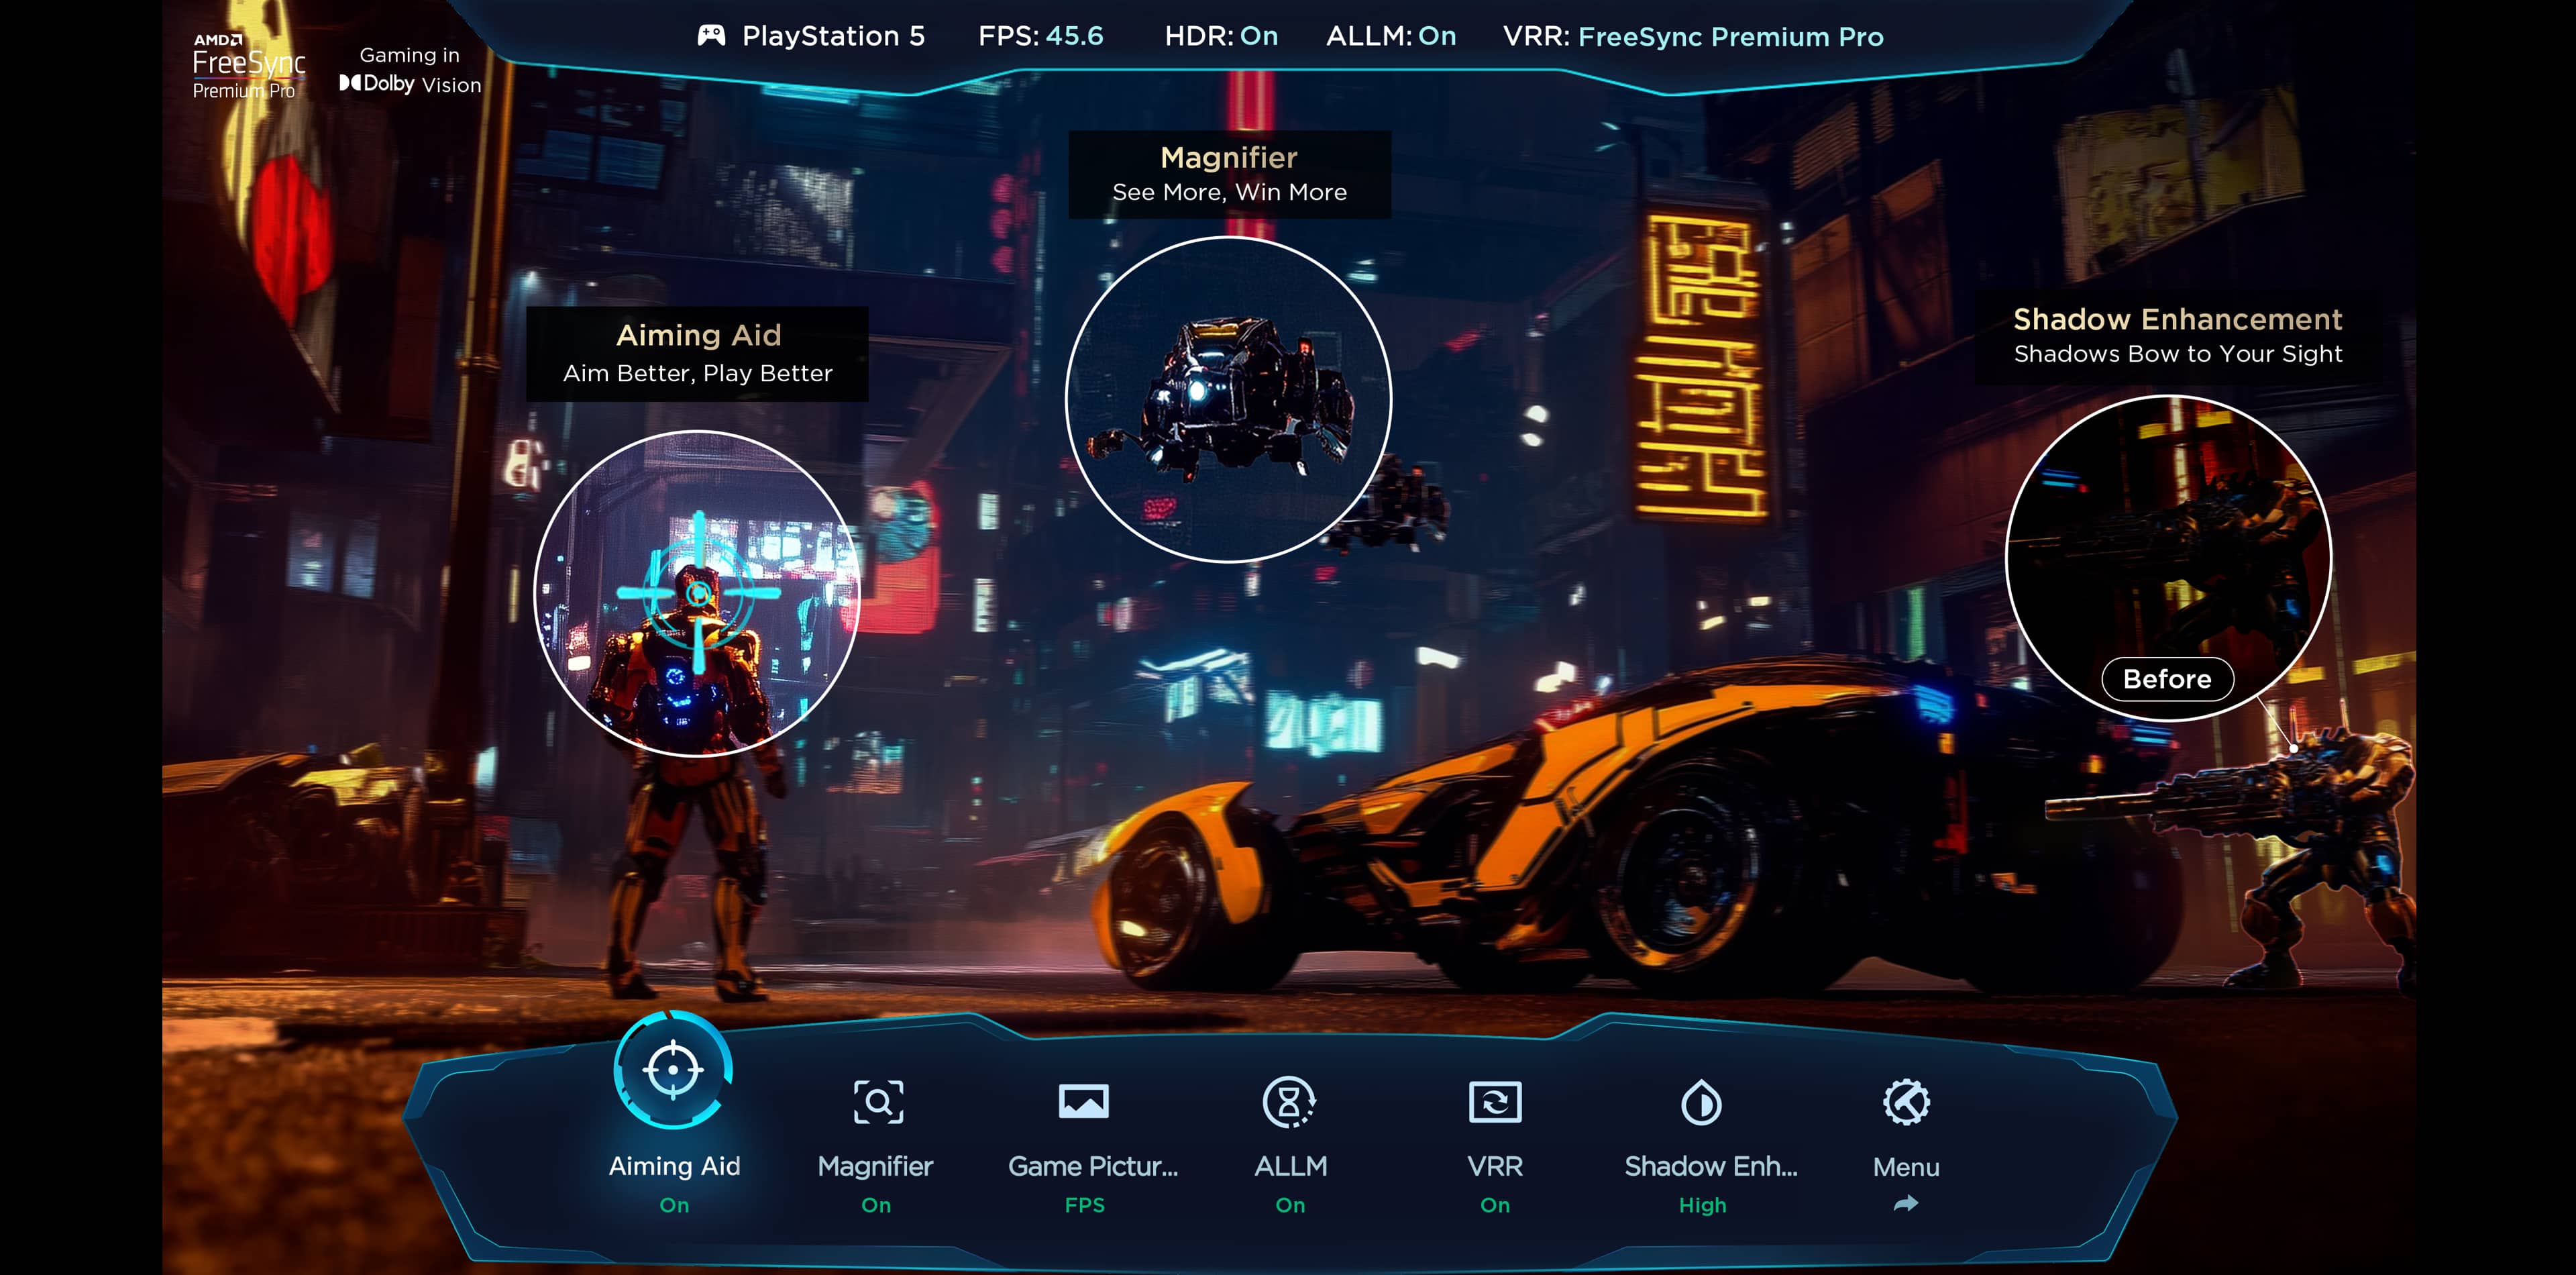Click the PlayStation controller icon in the top bar
Screen dimensions: 2576x1275
[x=711, y=36]
